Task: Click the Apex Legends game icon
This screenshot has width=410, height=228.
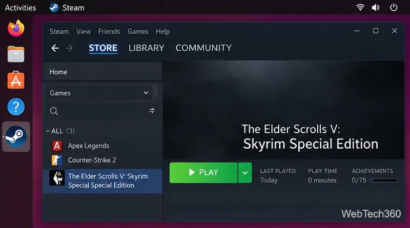Action: coord(57,146)
